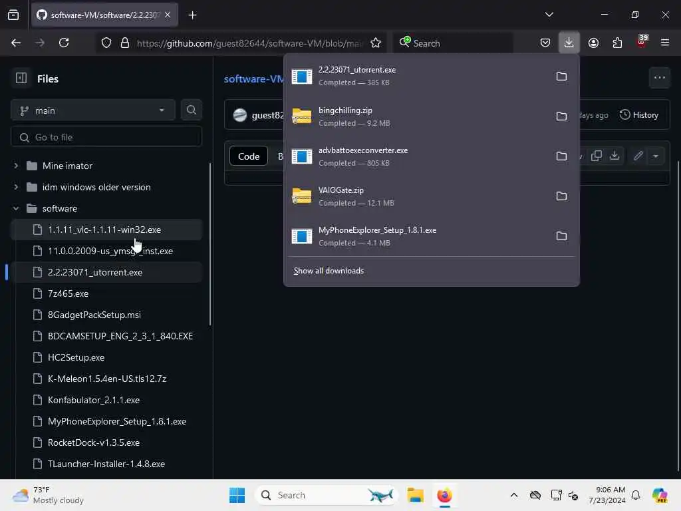
Task: Show containing folder for VAIOGate.zip
Action: tap(561, 196)
